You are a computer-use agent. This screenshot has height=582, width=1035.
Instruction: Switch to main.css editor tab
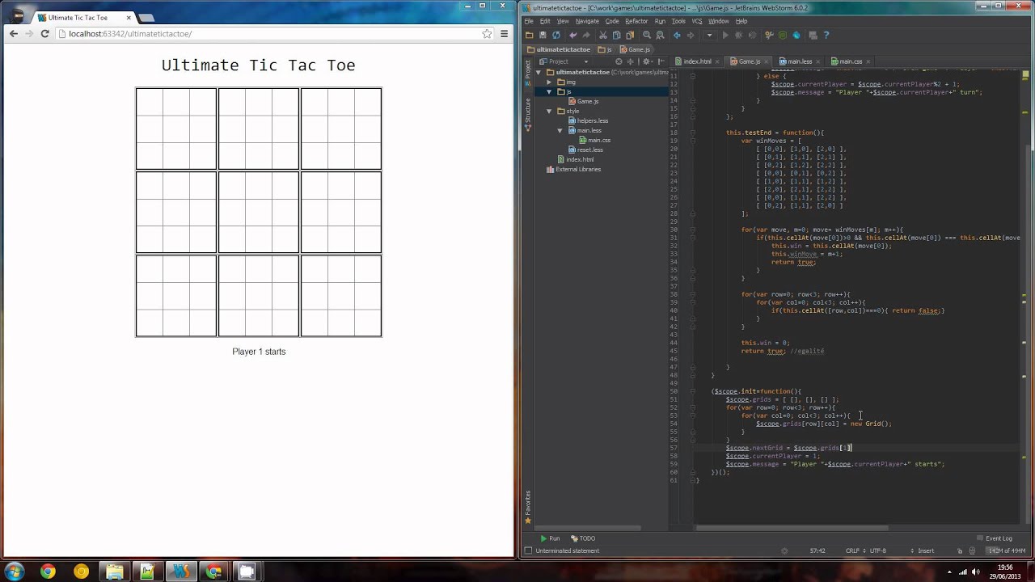click(x=851, y=61)
